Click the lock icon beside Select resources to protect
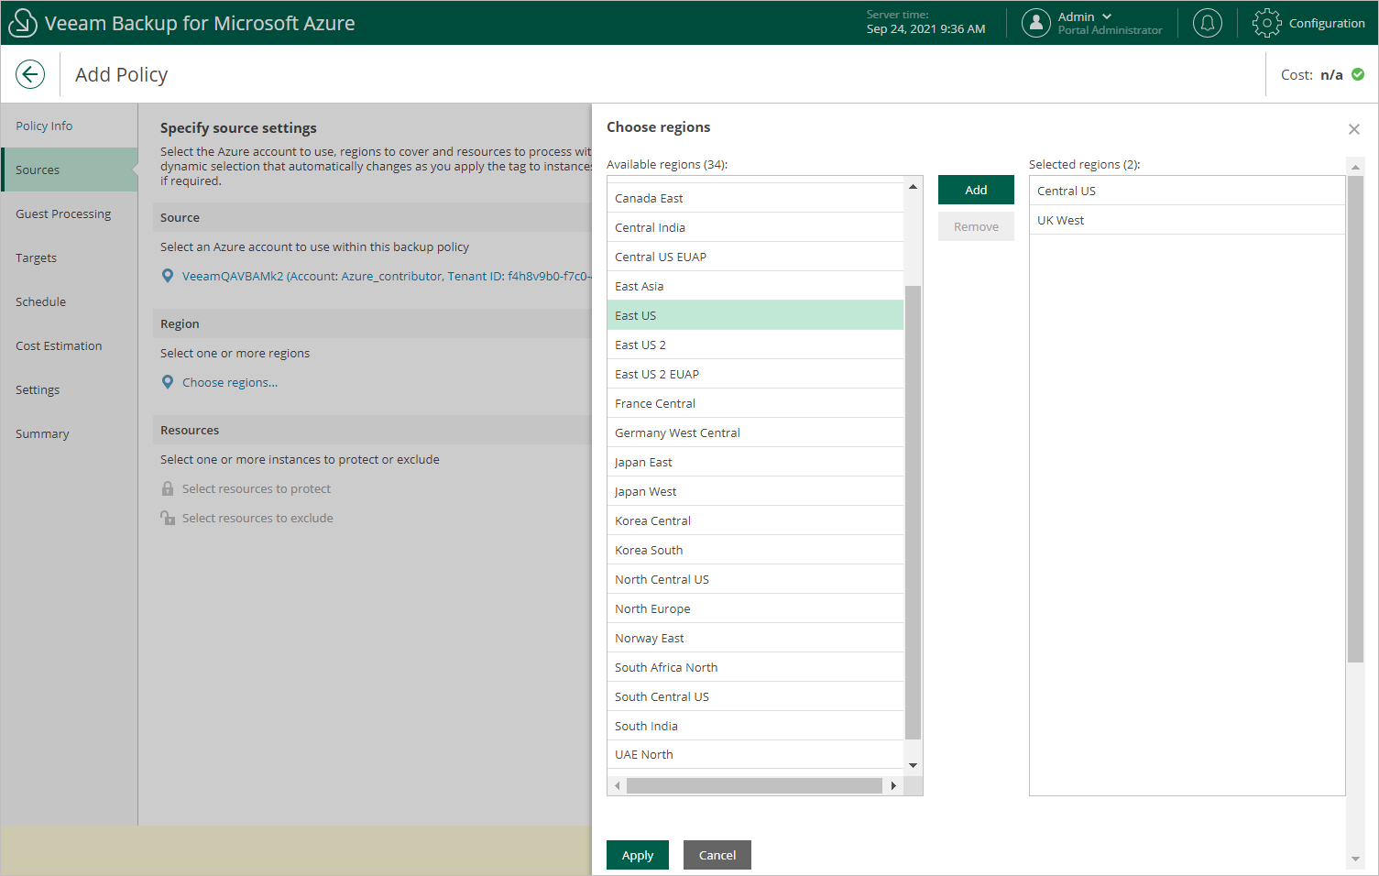This screenshot has height=876, width=1379. pyautogui.click(x=168, y=488)
